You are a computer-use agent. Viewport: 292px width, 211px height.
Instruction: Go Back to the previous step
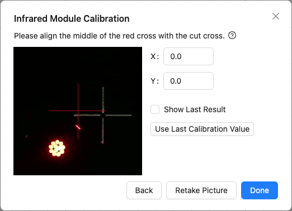tap(144, 190)
